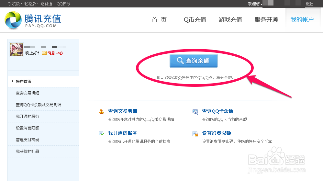Open the 查询交易明细 heading link in main area
The image size is (323, 181).
pyautogui.click(x=123, y=111)
